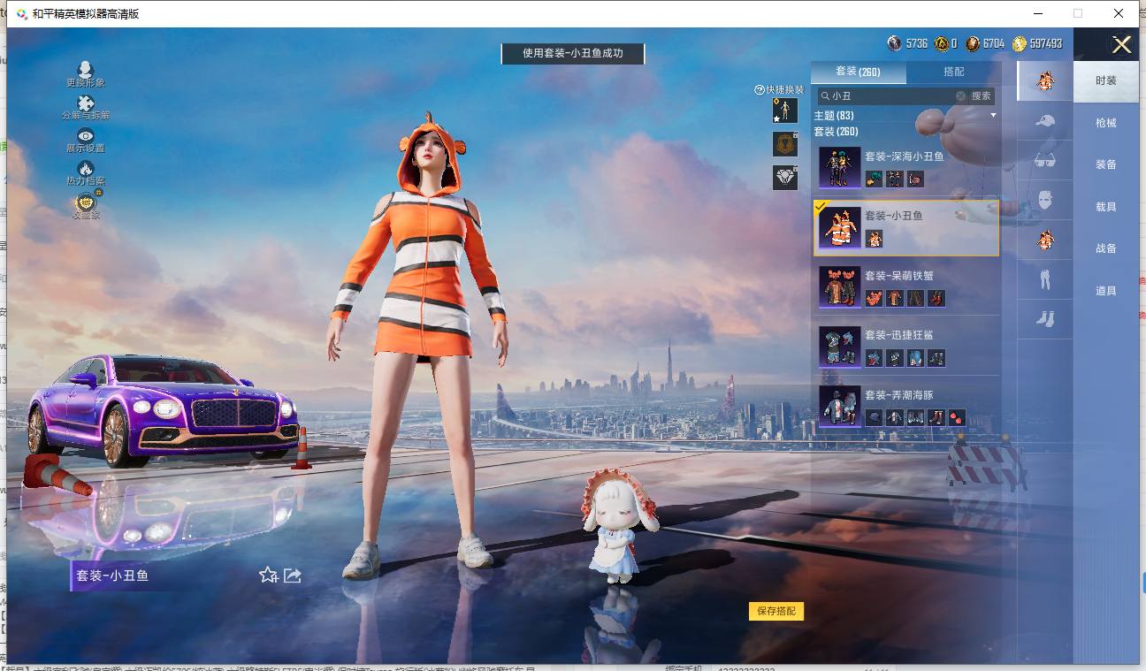Open the 时装 category tab
Screen dimensions: 1146x671
pyautogui.click(x=1106, y=80)
